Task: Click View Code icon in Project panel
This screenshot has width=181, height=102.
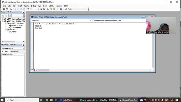Action: [3, 16]
